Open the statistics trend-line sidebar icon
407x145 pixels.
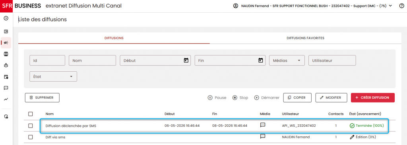(6, 99)
